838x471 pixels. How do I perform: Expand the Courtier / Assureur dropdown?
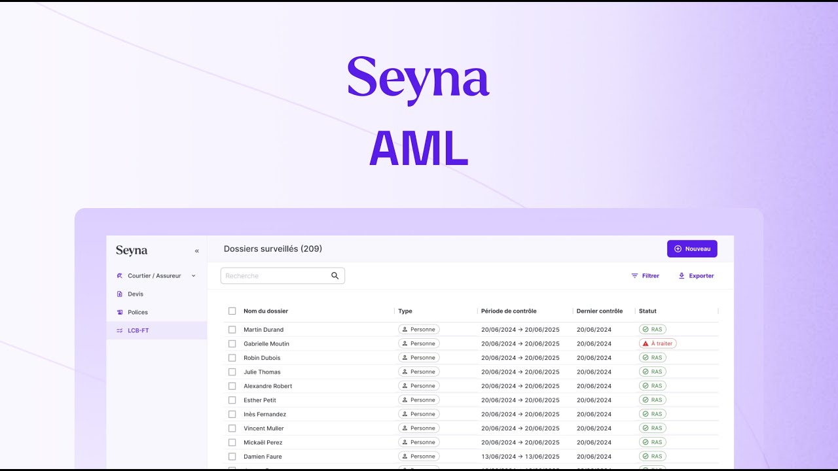[x=156, y=276]
